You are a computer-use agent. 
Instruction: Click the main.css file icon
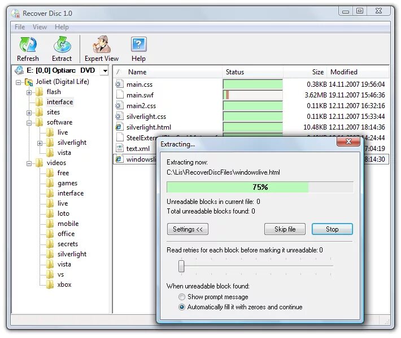119,84
